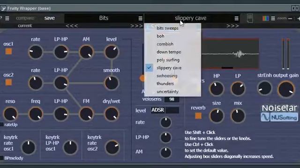The image size is (300, 168).
Task: Click the color scheme icon
Action: (265, 18)
